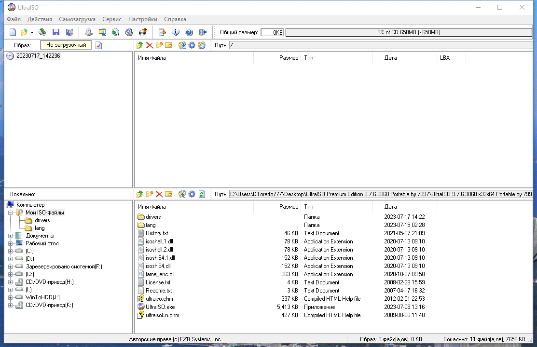537x347 pixels.
Task: Click the Burn CD/DVD image flame icon
Action: point(143,32)
